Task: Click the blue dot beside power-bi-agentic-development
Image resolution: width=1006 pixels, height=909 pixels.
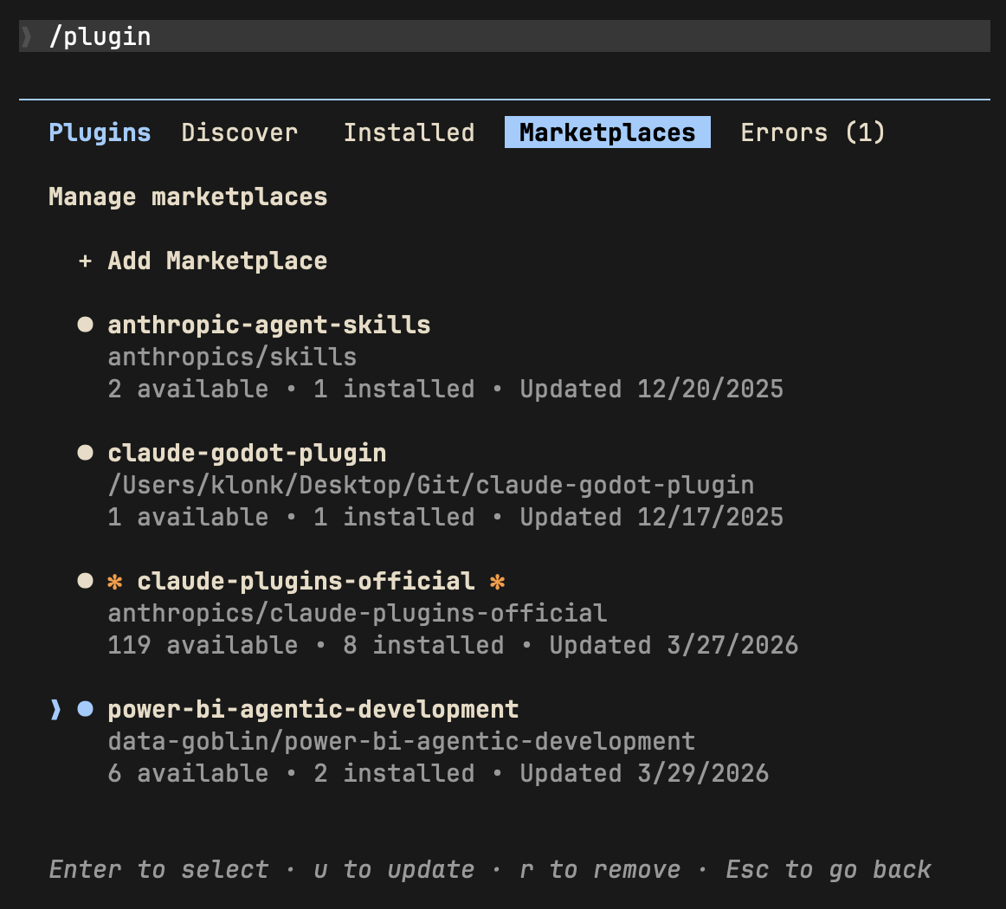Action: (86, 709)
